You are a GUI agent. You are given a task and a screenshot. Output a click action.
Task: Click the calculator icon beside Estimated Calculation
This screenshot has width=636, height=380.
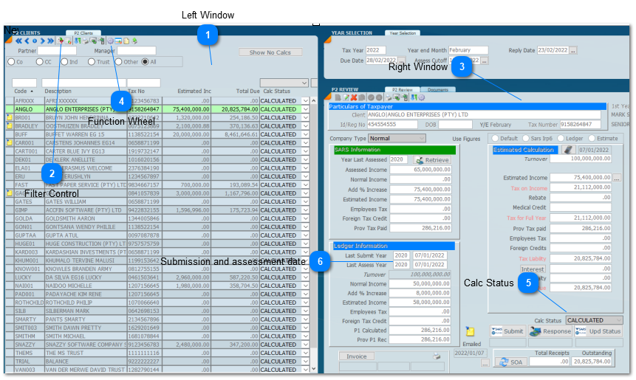pos(568,150)
